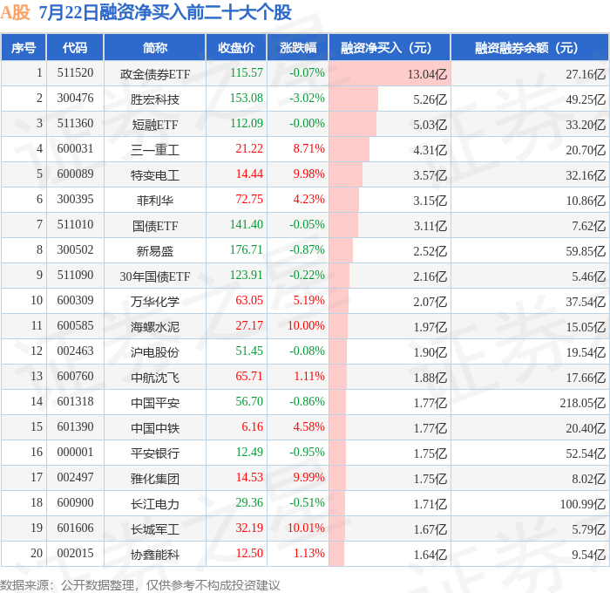The image size is (610, 593).
Task: Click closing price 153.08
Action: coord(247,99)
